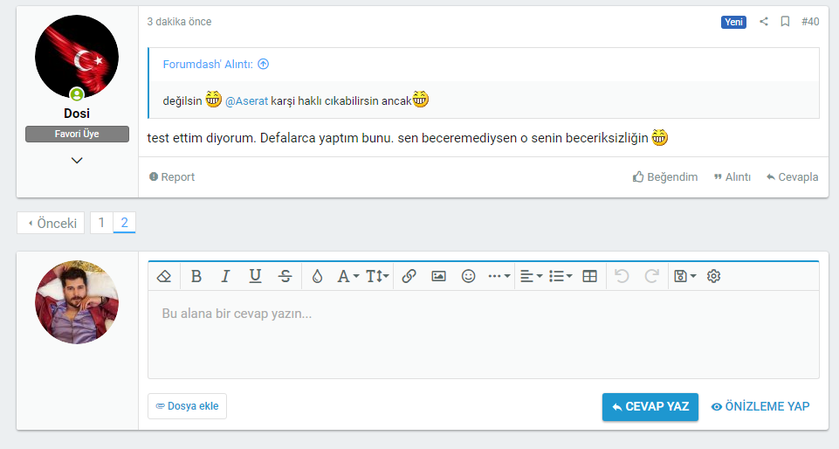Screen dimensions: 839x449
Task: Insert a table in the editor
Action: pos(589,276)
